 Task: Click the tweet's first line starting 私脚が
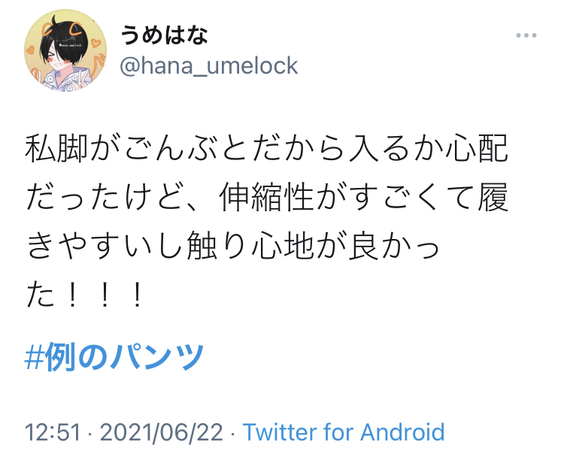pos(266,148)
